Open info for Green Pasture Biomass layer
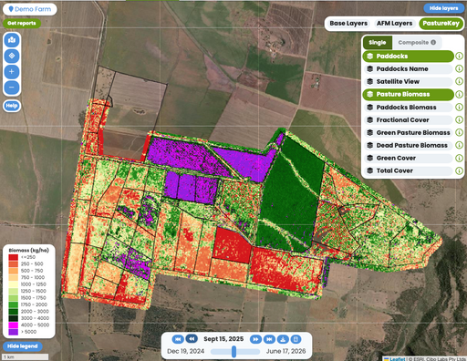This screenshot has height=361, width=467. [x=459, y=132]
